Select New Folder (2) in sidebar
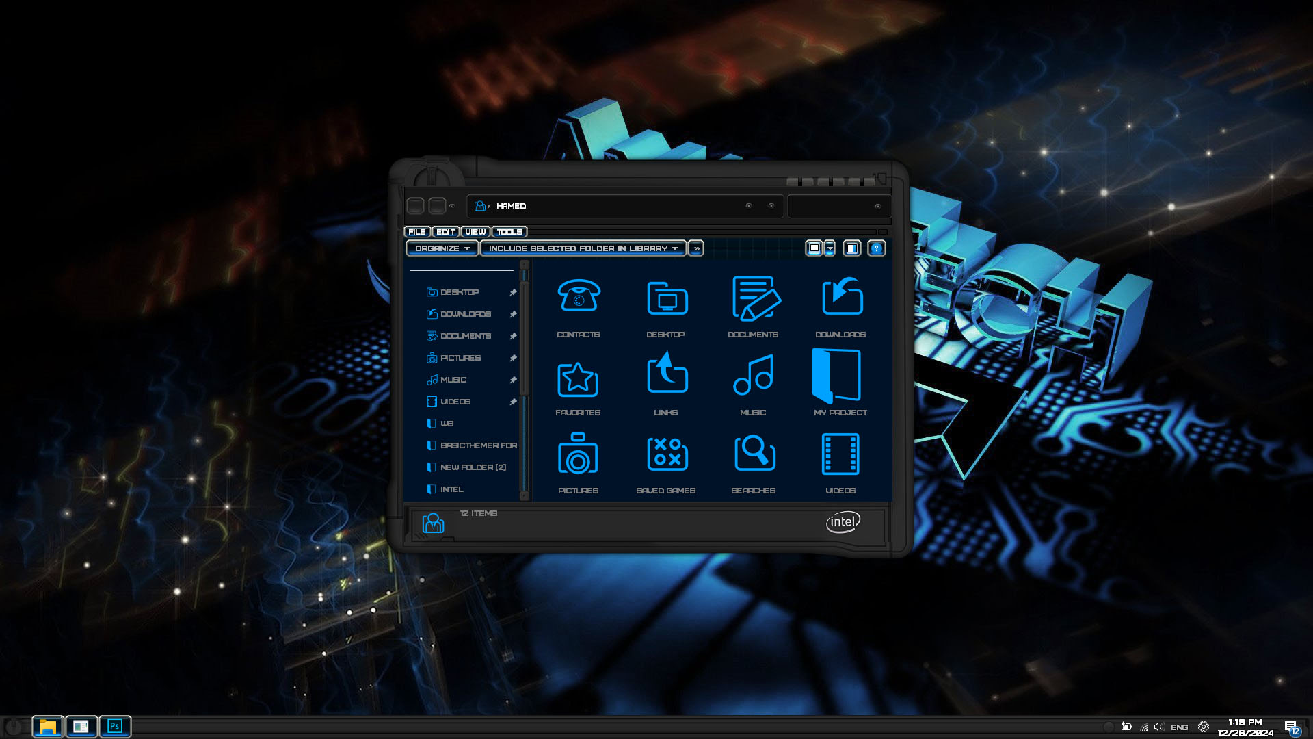The width and height of the screenshot is (1313, 739). click(473, 467)
